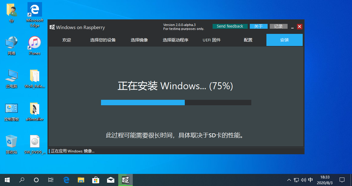Open Microsoft Edge desktop shortcut

pos(34,15)
